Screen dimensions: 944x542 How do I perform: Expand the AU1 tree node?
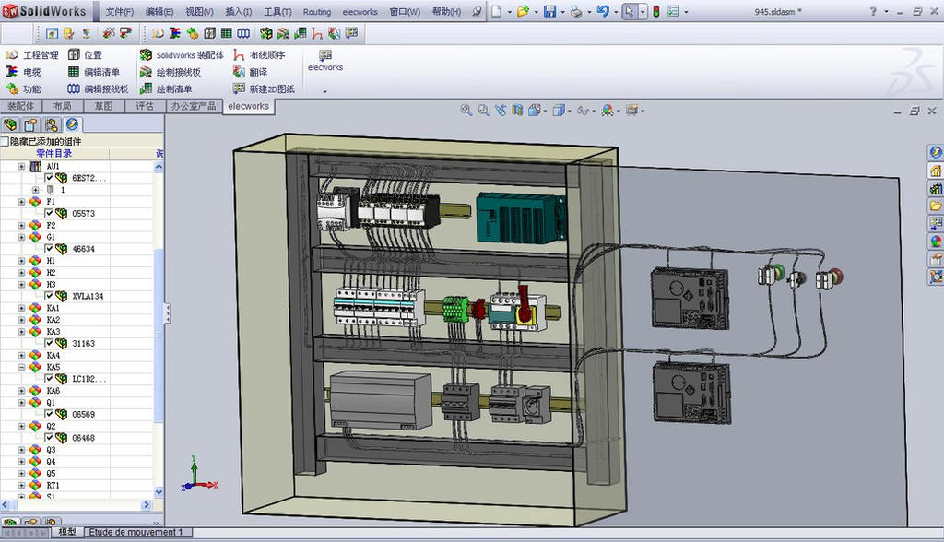pos(21,166)
